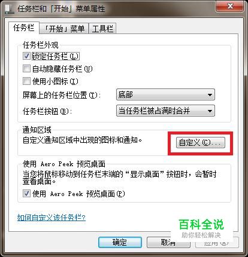This screenshot has height=257, width=248.
Task: Enable 自动隐藏任务栏 checkbox
Action: [26, 69]
